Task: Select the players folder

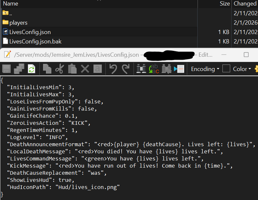Action: click(99, 22)
